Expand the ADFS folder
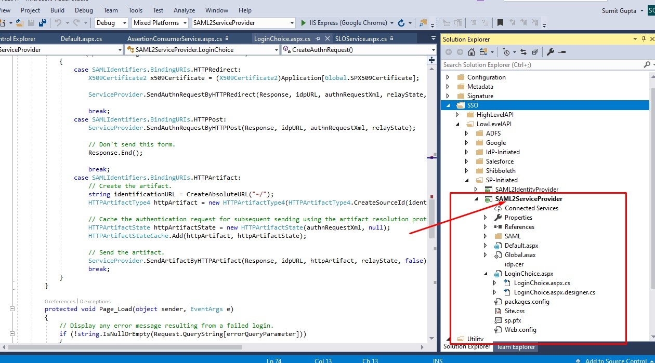Screen dimensions: 655x363 [x=467, y=133]
